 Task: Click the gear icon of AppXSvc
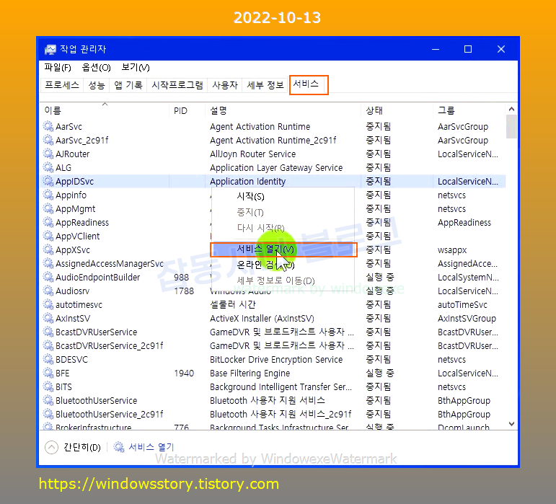pos(48,249)
